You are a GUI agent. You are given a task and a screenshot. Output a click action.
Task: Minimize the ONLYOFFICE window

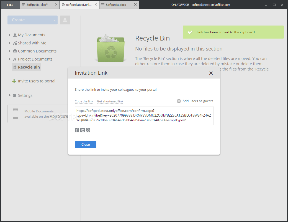point(266,5)
